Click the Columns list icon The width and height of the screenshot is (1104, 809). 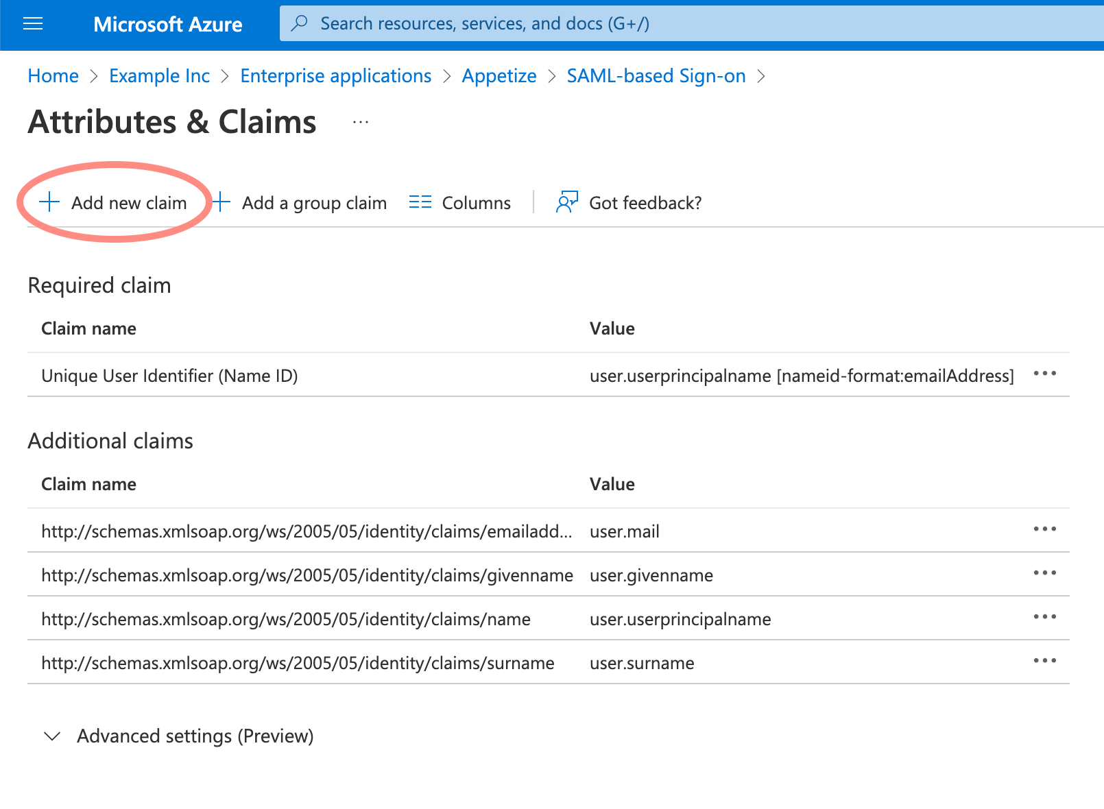pyautogui.click(x=420, y=202)
